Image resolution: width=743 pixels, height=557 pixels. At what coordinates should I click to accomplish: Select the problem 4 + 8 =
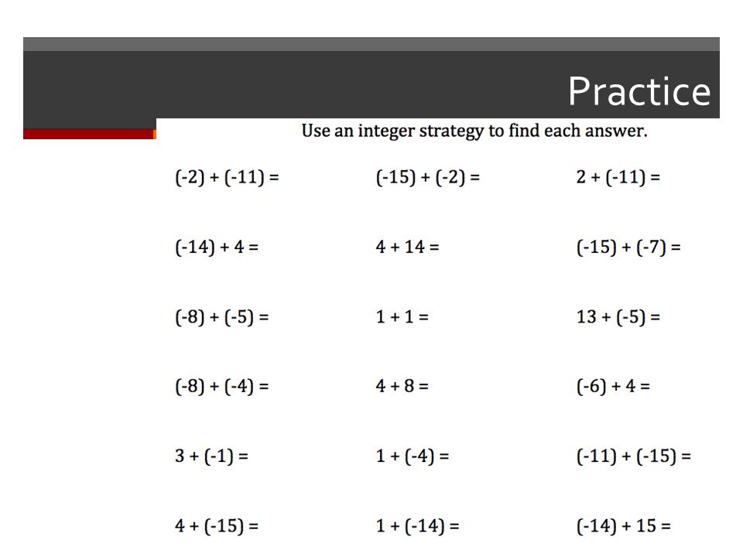pyautogui.click(x=402, y=386)
